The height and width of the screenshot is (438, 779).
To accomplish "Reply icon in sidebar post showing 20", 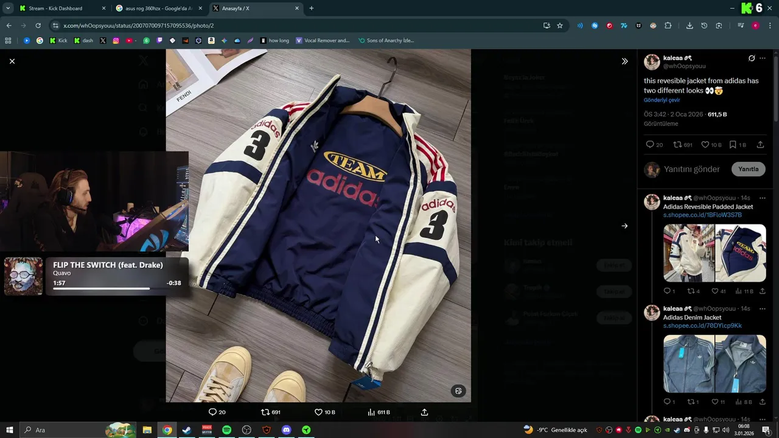I will pos(649,145).
